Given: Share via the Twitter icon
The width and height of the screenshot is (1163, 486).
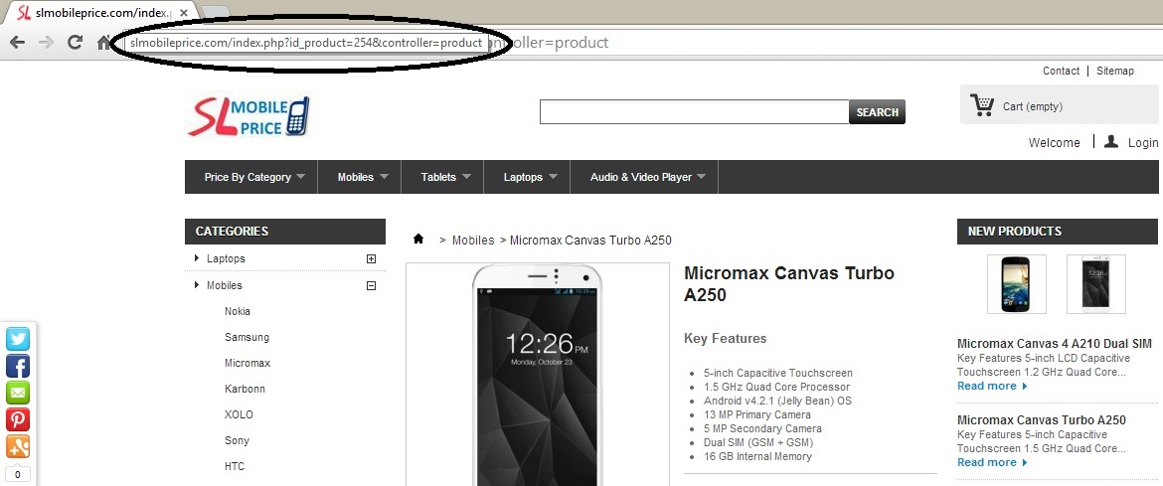Looking at the screenshot, I should click(x=18, y=339).
